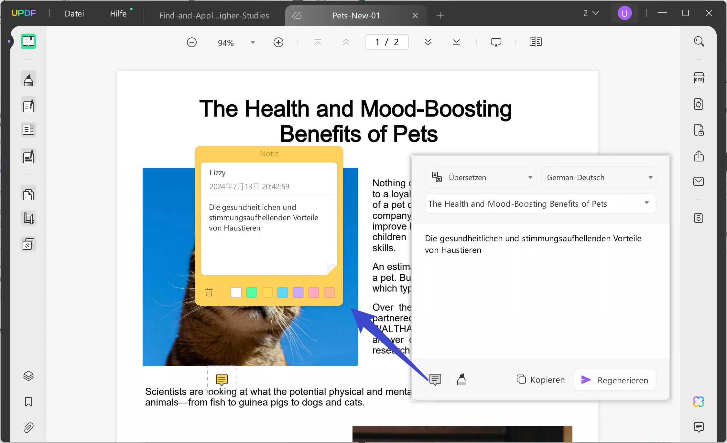
Task: Open Protect PDF with password tool
Action: [699, 130]
